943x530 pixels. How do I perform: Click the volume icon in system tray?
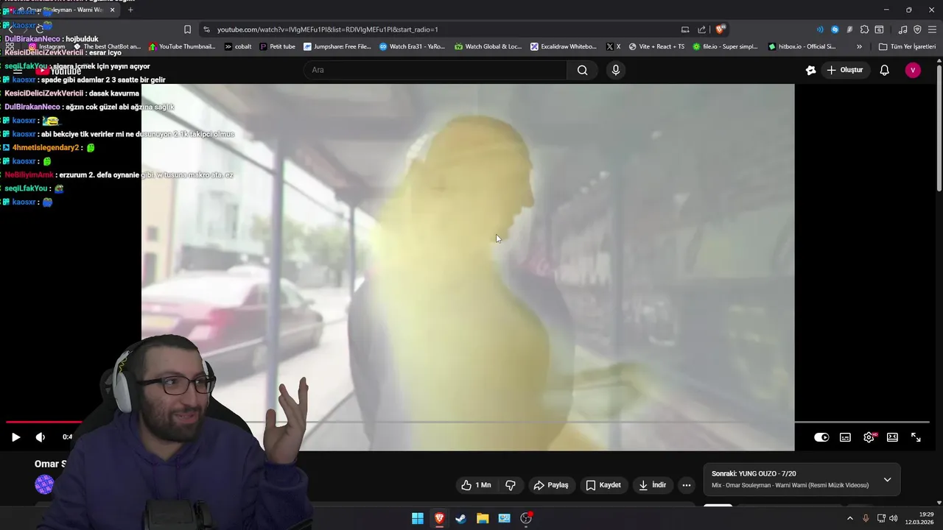(894, 518)
